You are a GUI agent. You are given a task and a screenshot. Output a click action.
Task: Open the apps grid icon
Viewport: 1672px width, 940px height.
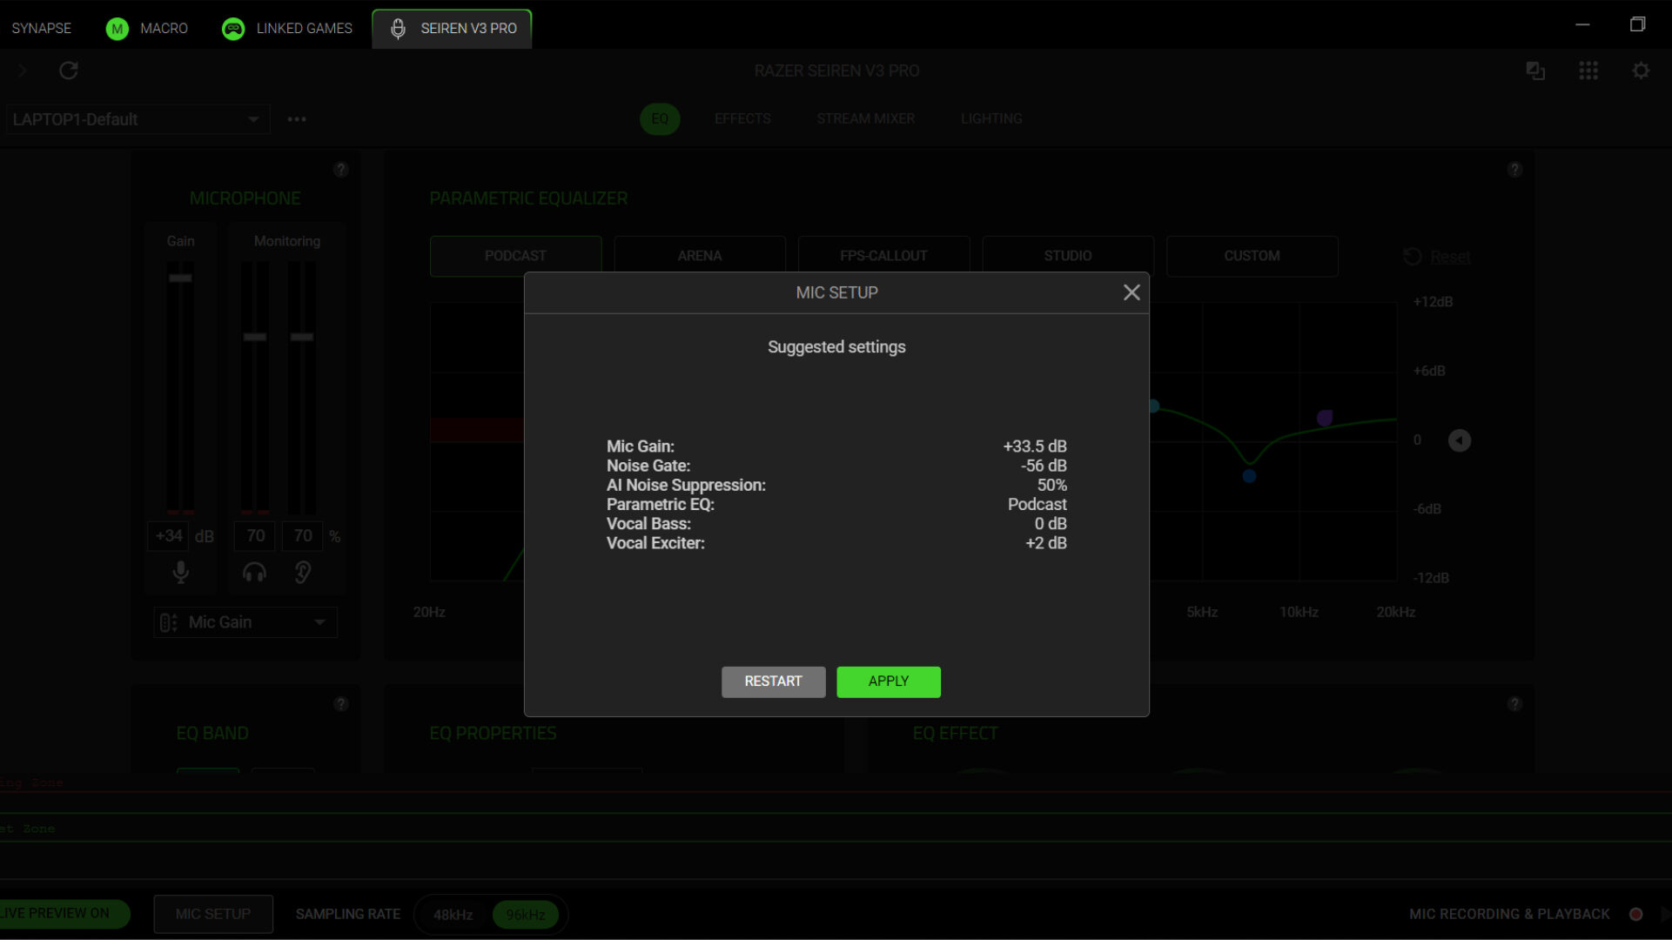(1588, 70)
